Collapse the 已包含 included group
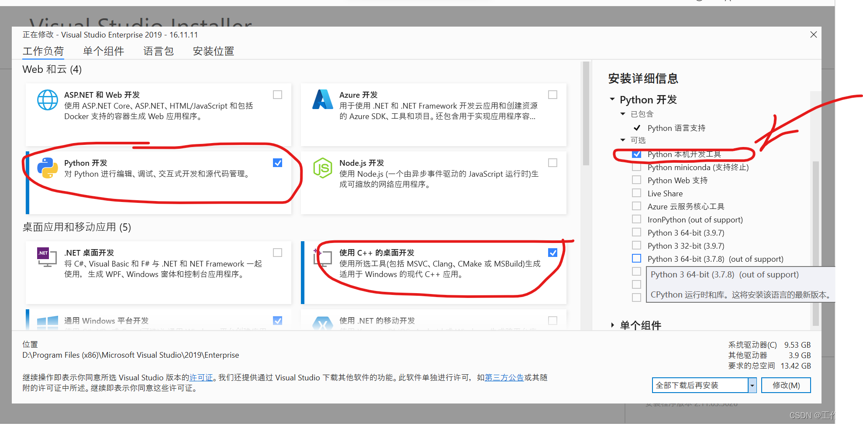 (x=623, y=114)
